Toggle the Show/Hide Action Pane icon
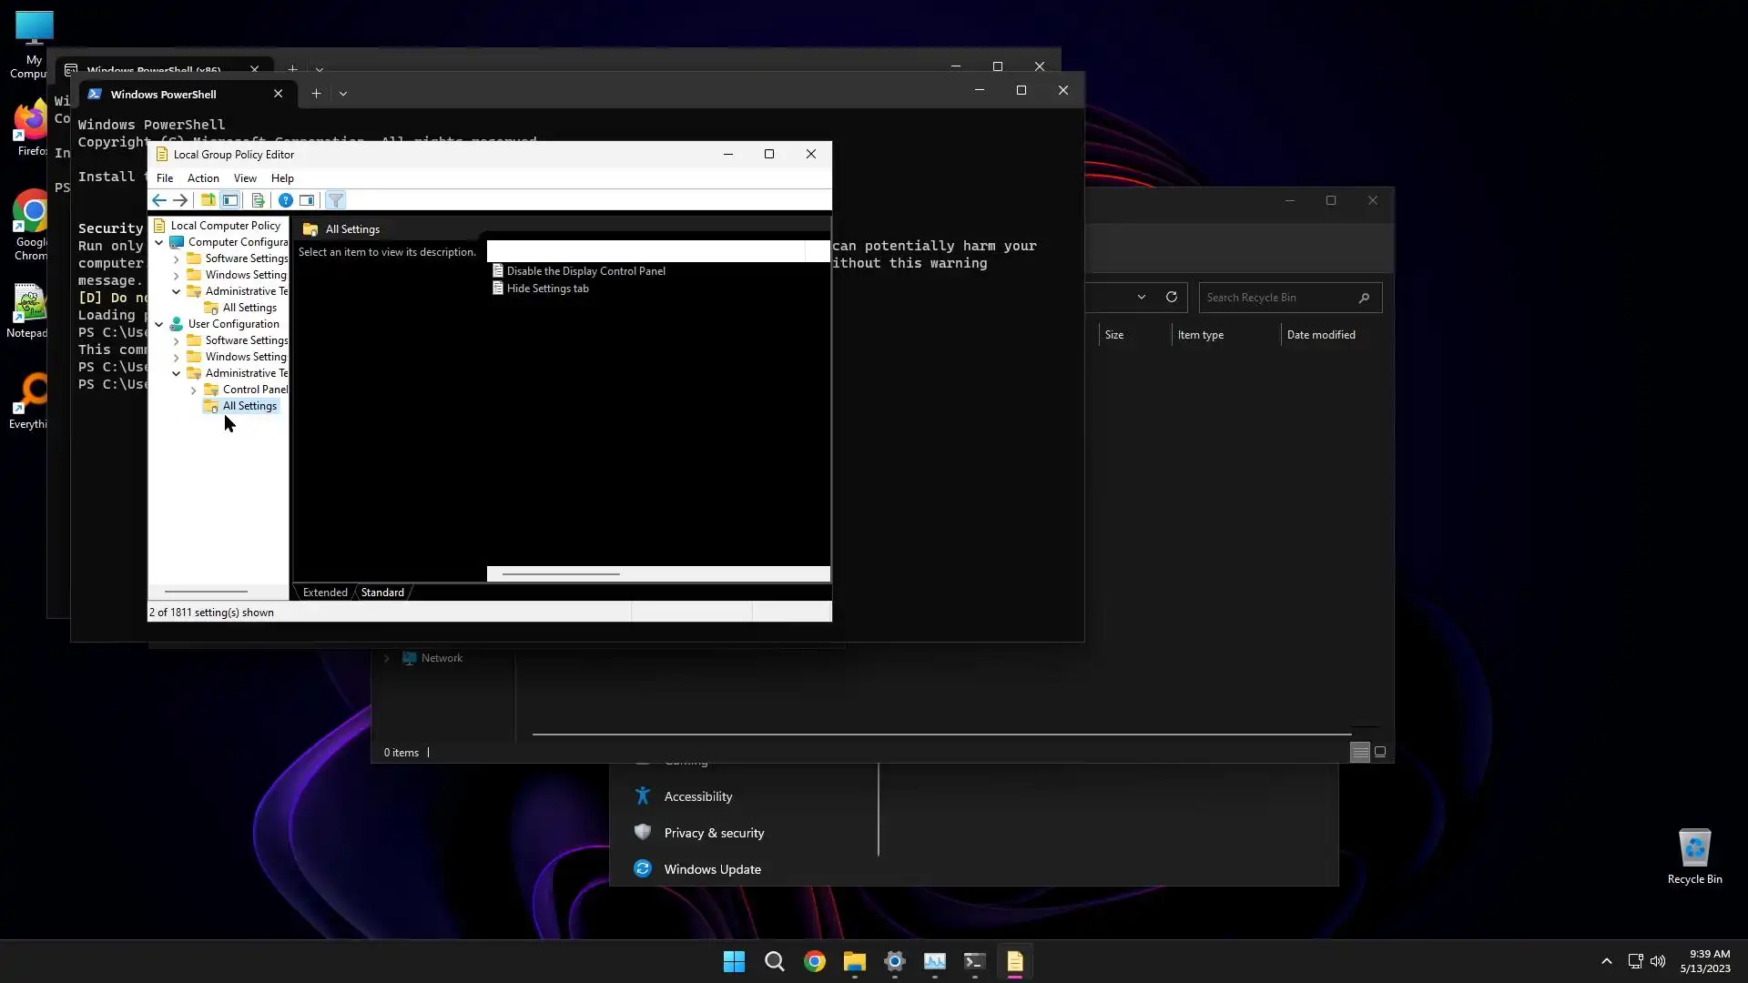The image size is (1748, 983). [x=307, y=200]
